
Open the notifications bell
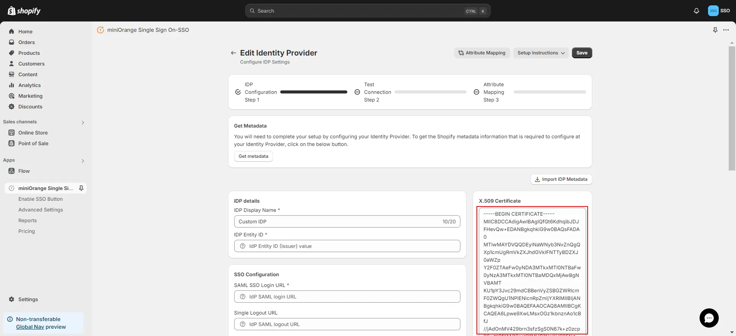click(696, 11)
